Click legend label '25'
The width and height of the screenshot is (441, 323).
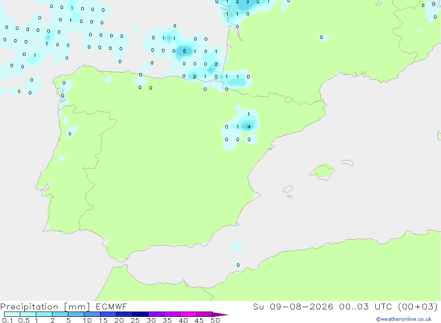pos(135,320)
